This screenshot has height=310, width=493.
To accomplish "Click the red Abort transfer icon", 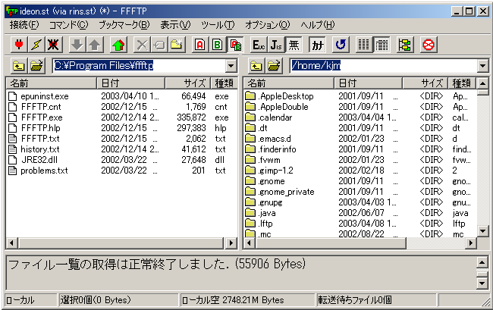I will click(429, 45).
